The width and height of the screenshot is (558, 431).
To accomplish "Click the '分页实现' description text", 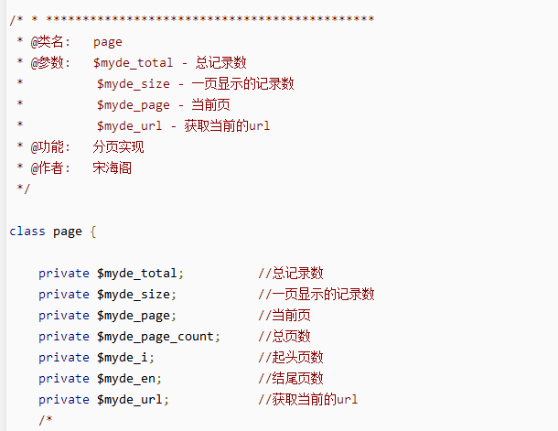I will pos(118,146).
